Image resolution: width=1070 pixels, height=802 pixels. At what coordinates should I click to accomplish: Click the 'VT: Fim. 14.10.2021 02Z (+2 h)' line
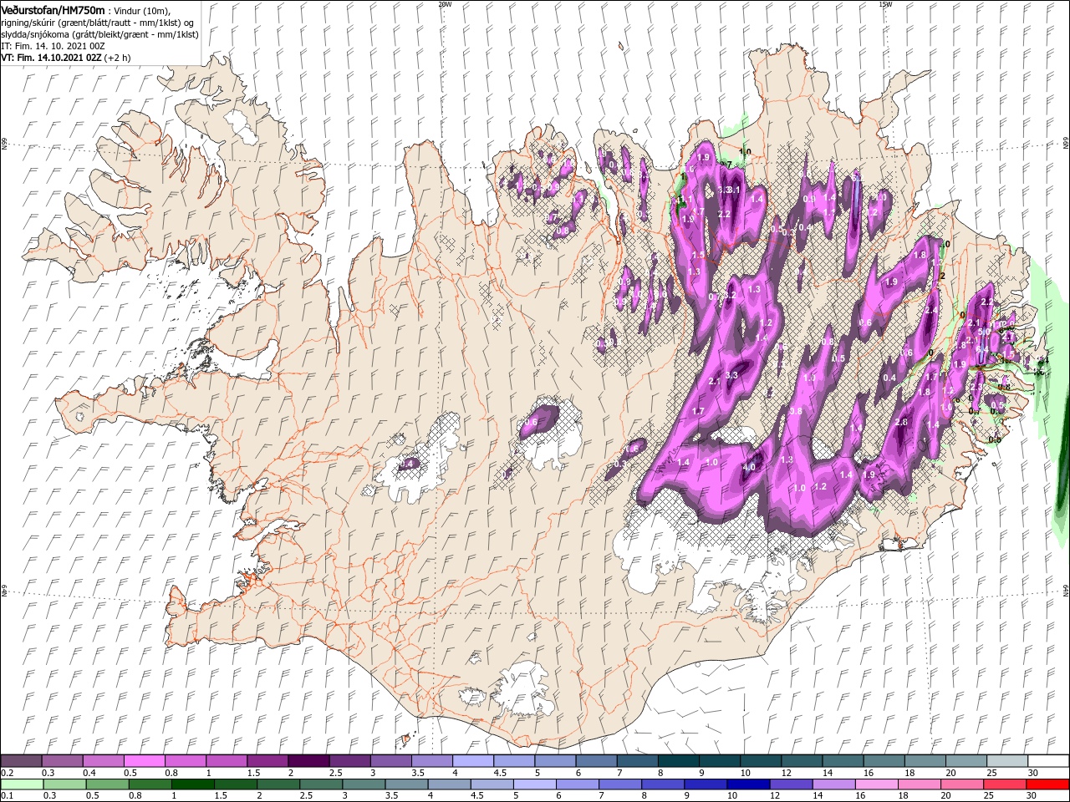pos(64,58)
